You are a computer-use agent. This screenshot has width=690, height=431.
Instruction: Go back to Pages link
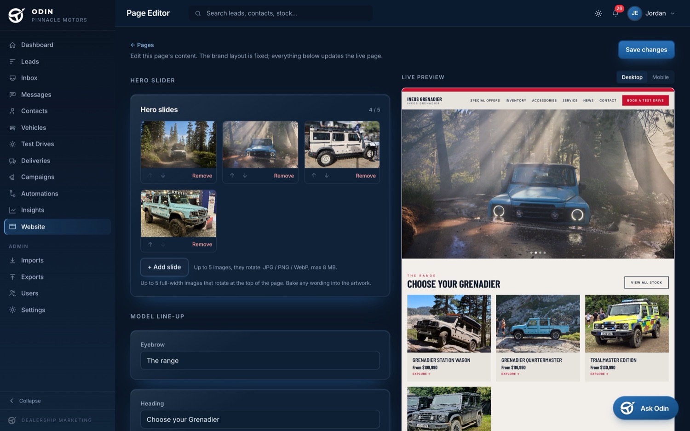[x=142, y=45]
